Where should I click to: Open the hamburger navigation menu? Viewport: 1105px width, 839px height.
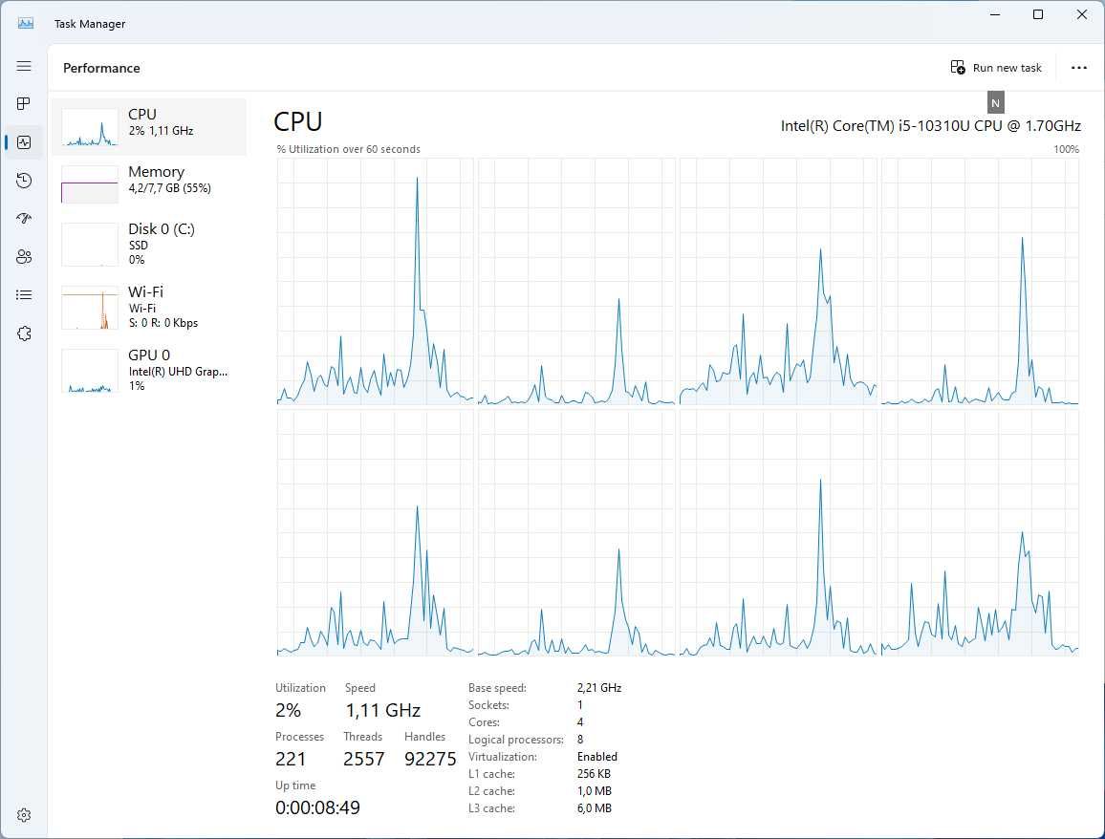click(x=24, y=66)
